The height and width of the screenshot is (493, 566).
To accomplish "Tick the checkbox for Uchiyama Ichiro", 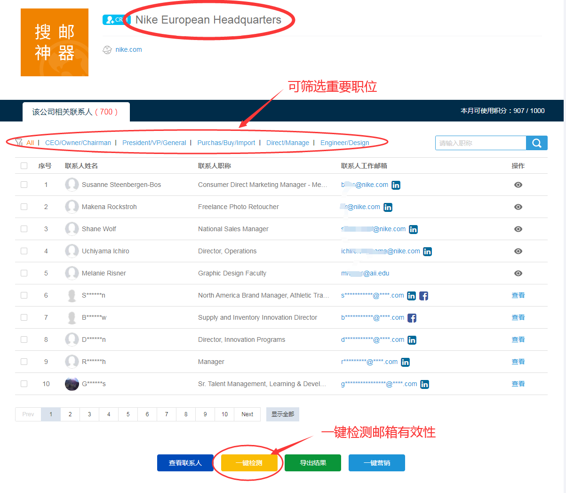I will coord(24,251).
